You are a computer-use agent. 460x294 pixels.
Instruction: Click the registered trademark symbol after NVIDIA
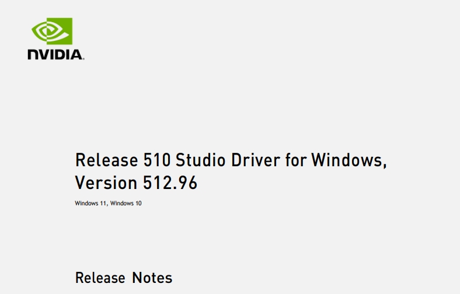(83, 59)
